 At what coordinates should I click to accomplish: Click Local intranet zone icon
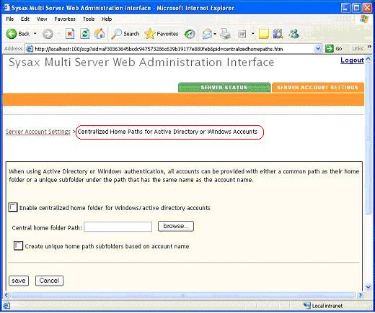click(307, 306)
